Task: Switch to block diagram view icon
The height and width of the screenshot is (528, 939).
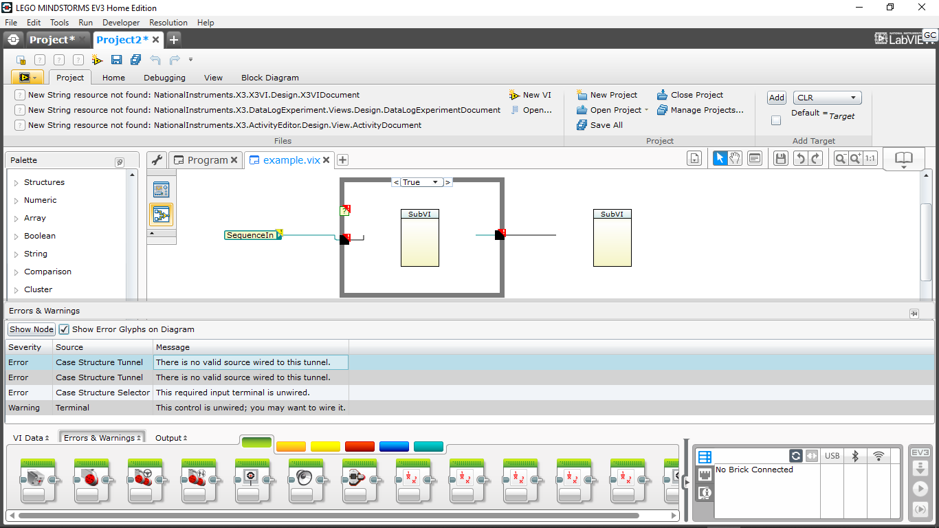Action: (x=162, y=214)
